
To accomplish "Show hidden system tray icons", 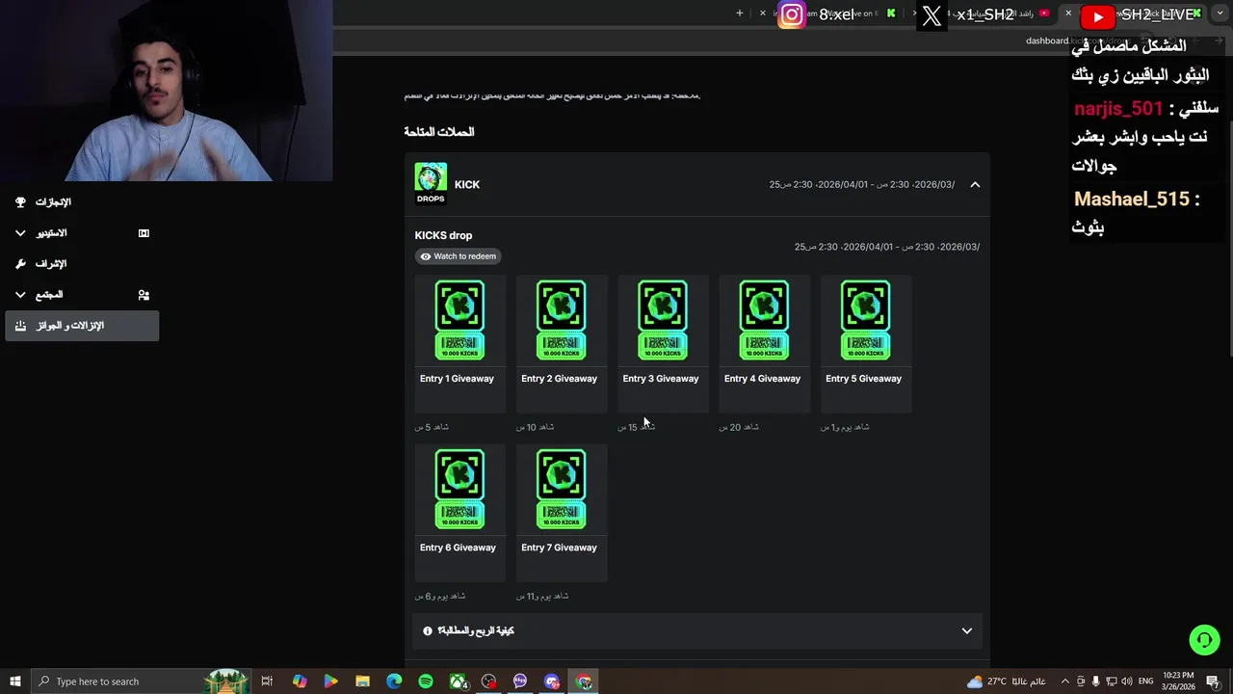I will pyautogui.click(x=1064, y=681).
